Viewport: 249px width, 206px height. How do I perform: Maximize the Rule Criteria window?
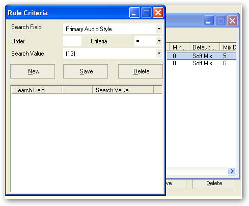pyautogui.click(x=146, y=13)
